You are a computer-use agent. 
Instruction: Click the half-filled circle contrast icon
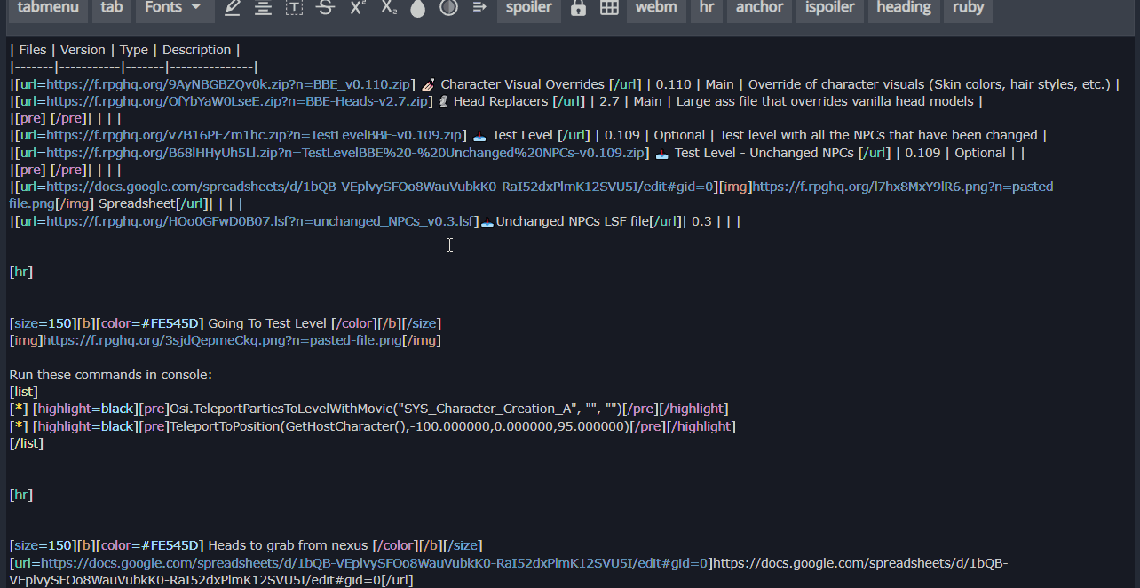[x=449, y=8]
